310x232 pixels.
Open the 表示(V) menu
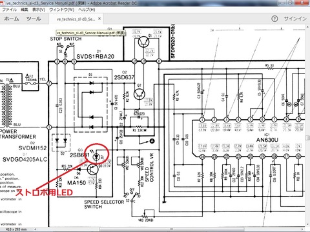(x=39, y=10)
